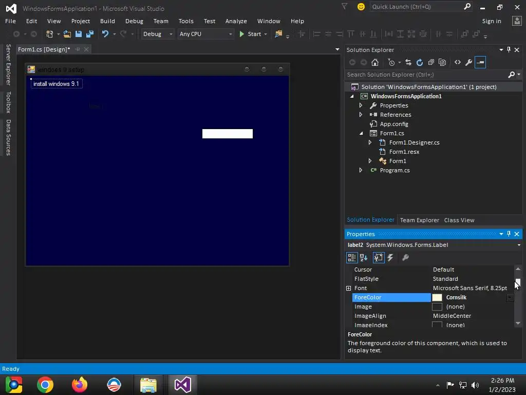Show Events with the lightning bolt icon
Image resolution: width=526 pixels, height=395 pixels.
390,258
